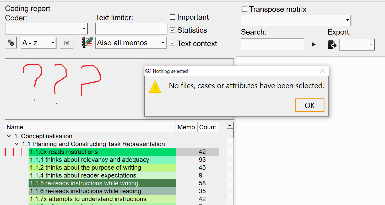Enable the Important checkbox
Screen dimensions: 385x205
pos(172,17)
